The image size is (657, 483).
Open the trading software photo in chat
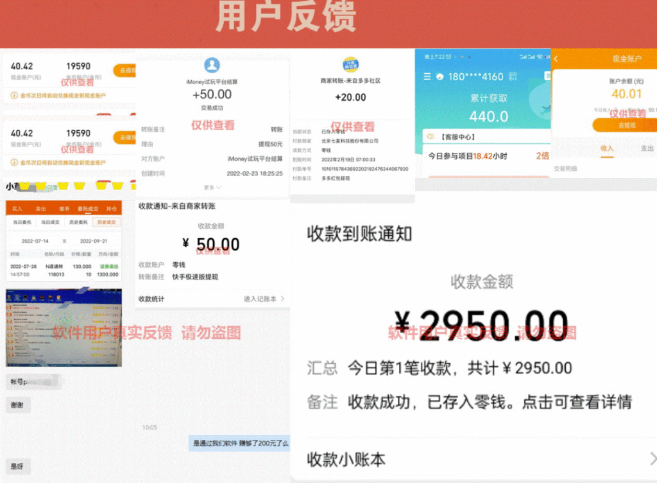coord(64,328)
